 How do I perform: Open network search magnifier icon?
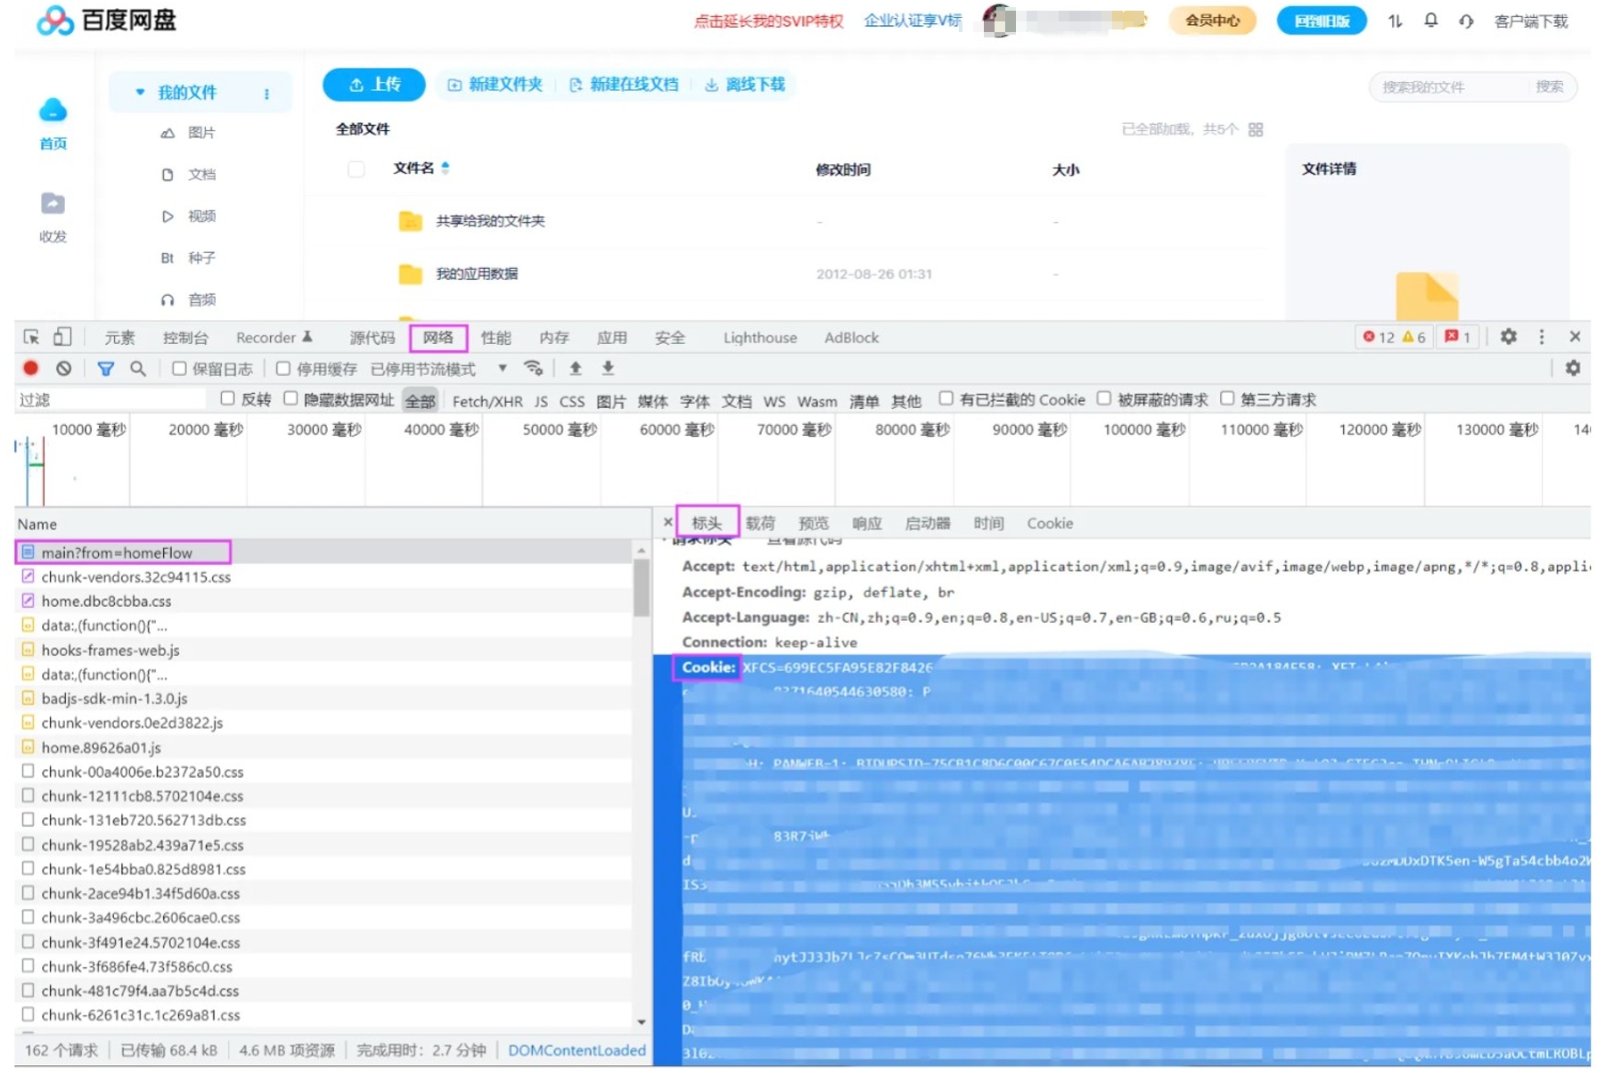(x=138, y=368)
